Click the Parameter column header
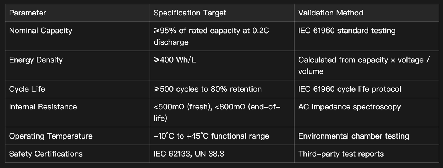The height and width of the screenshot is (168, 443). tap(28, 13)
